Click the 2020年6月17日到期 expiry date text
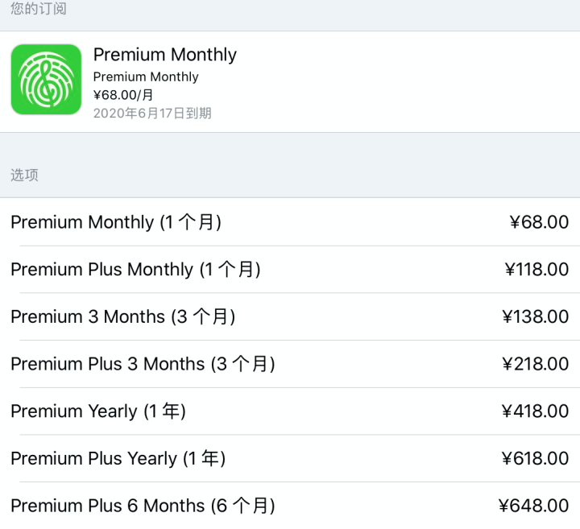The image size is (580, 529). (152, 114)
